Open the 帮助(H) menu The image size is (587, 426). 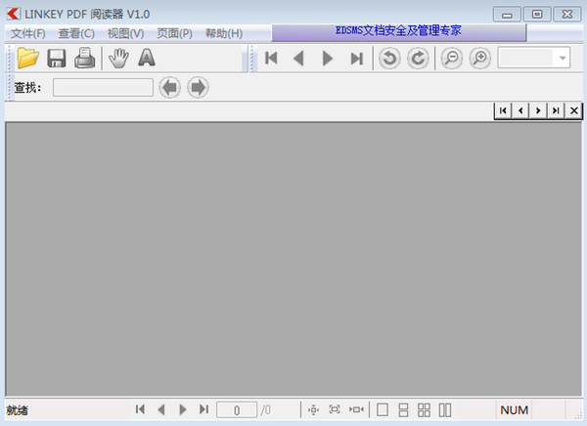224,33
